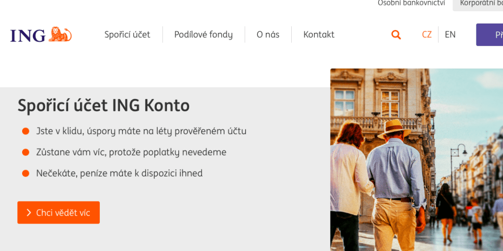
Task: Open the Kontakt menu item
Action: (x=319, y=35)
